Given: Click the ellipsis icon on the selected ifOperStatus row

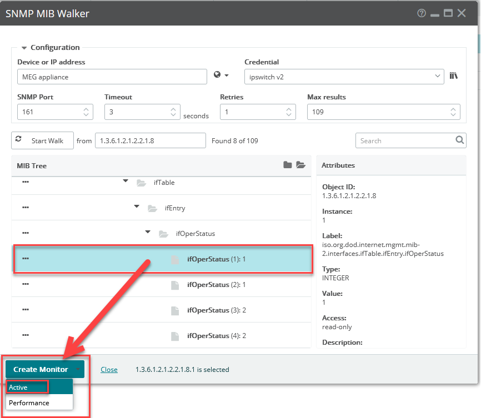Looking at the screenshot, I should 24,259.
